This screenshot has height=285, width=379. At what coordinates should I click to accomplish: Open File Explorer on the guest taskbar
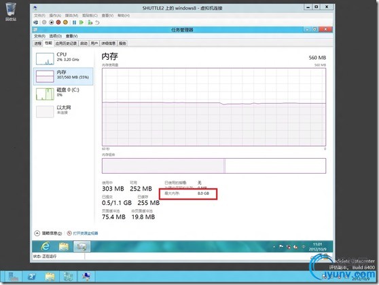tap(64, 246)
